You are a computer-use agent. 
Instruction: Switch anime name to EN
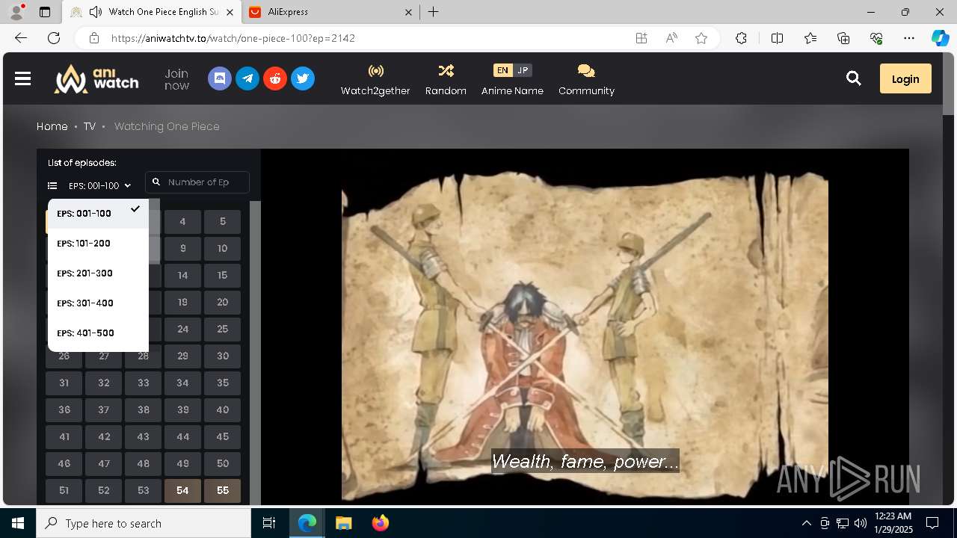pos(502,70)
